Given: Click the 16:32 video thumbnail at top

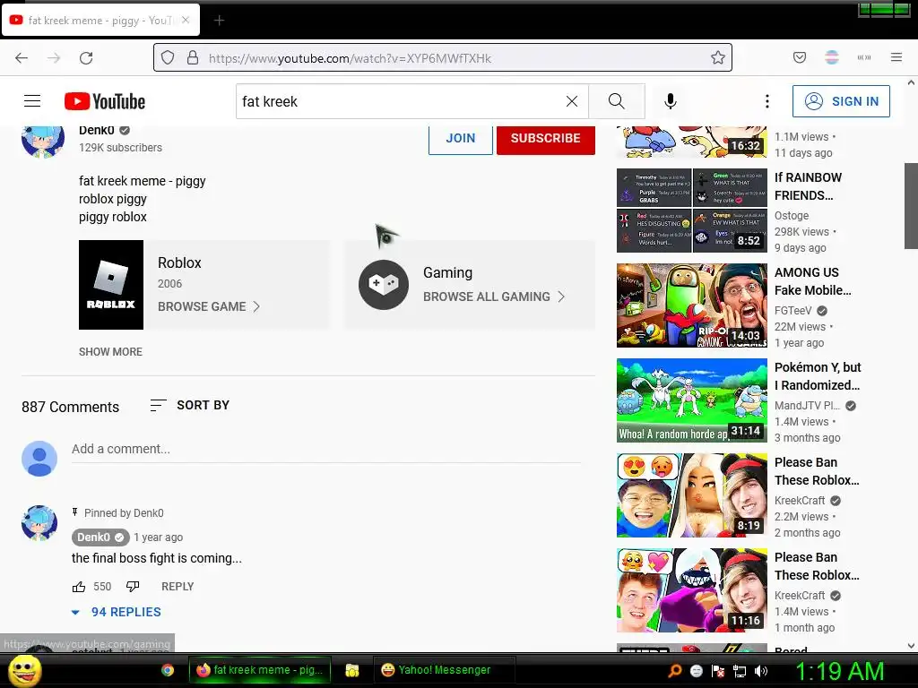Looking at the screenshot, I should [x=692, y=142].
